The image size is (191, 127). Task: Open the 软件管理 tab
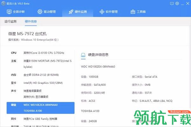109,12
